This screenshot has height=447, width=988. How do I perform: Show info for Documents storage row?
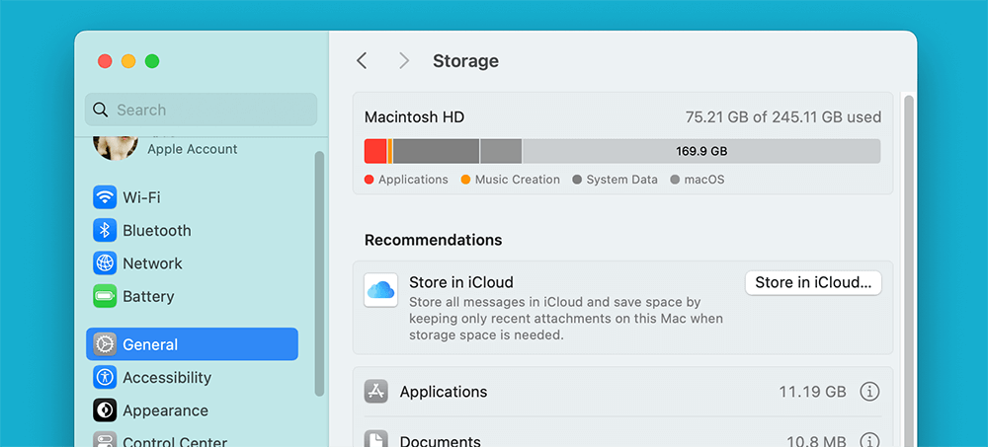point(869,440)
